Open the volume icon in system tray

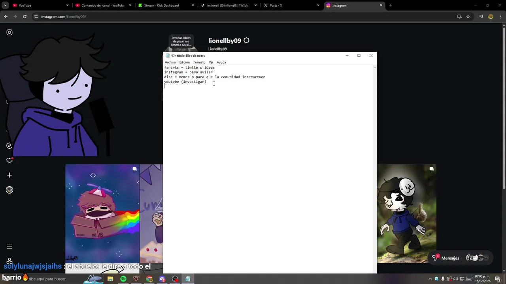click(x=455, y=279)
